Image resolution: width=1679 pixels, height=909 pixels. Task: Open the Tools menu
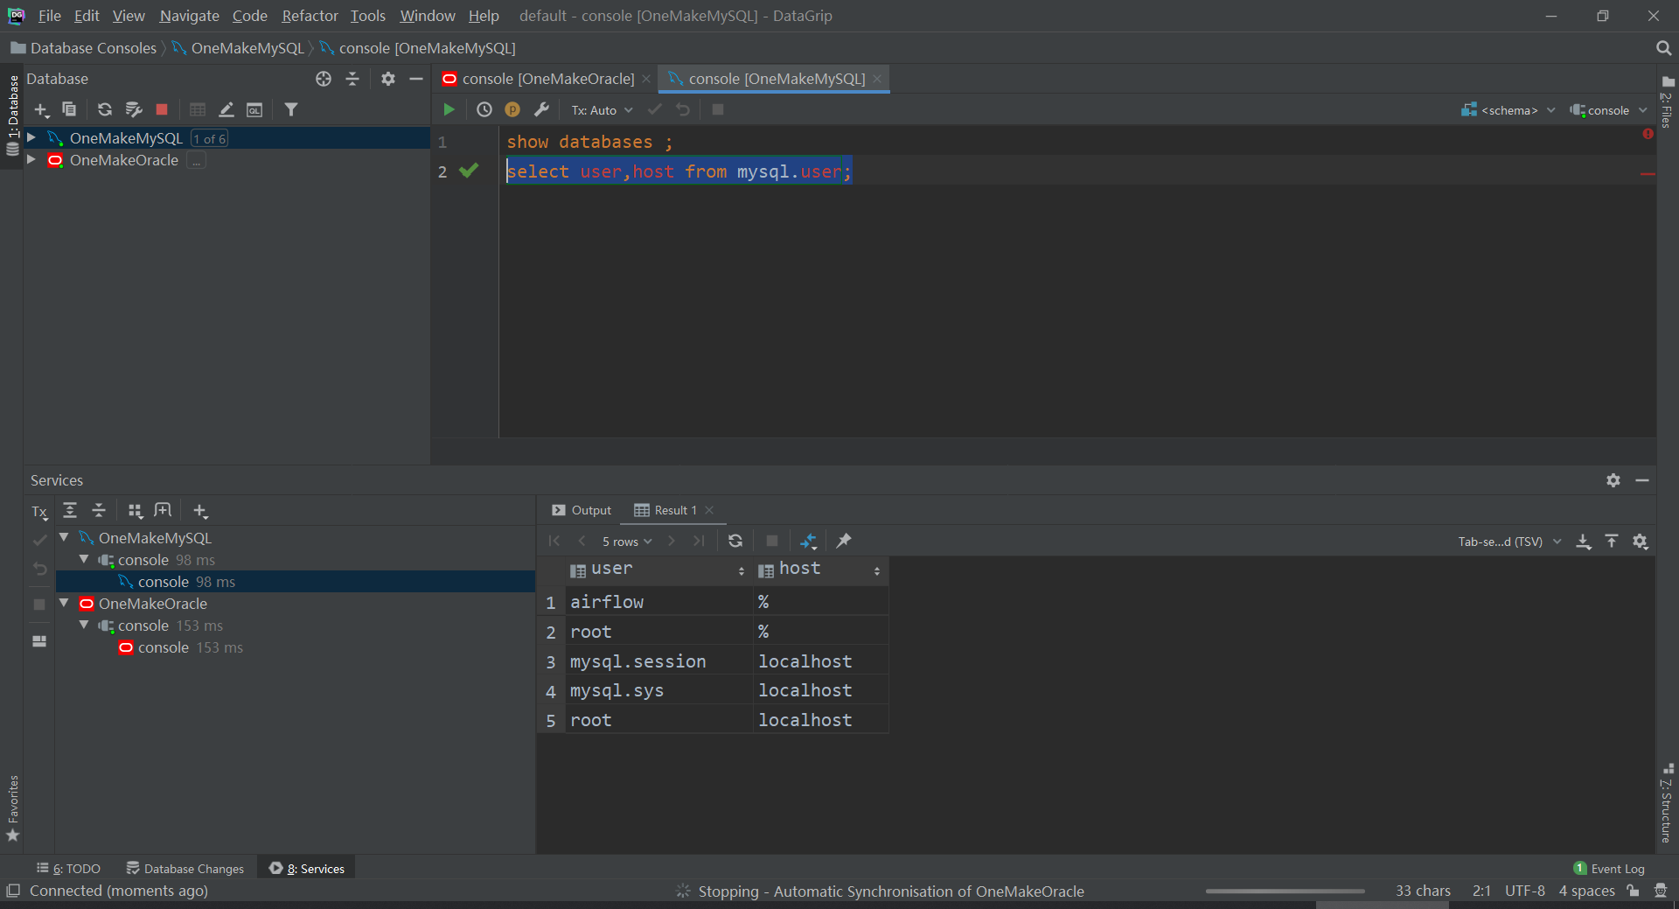pyautogui.click(x=367, y=16)
